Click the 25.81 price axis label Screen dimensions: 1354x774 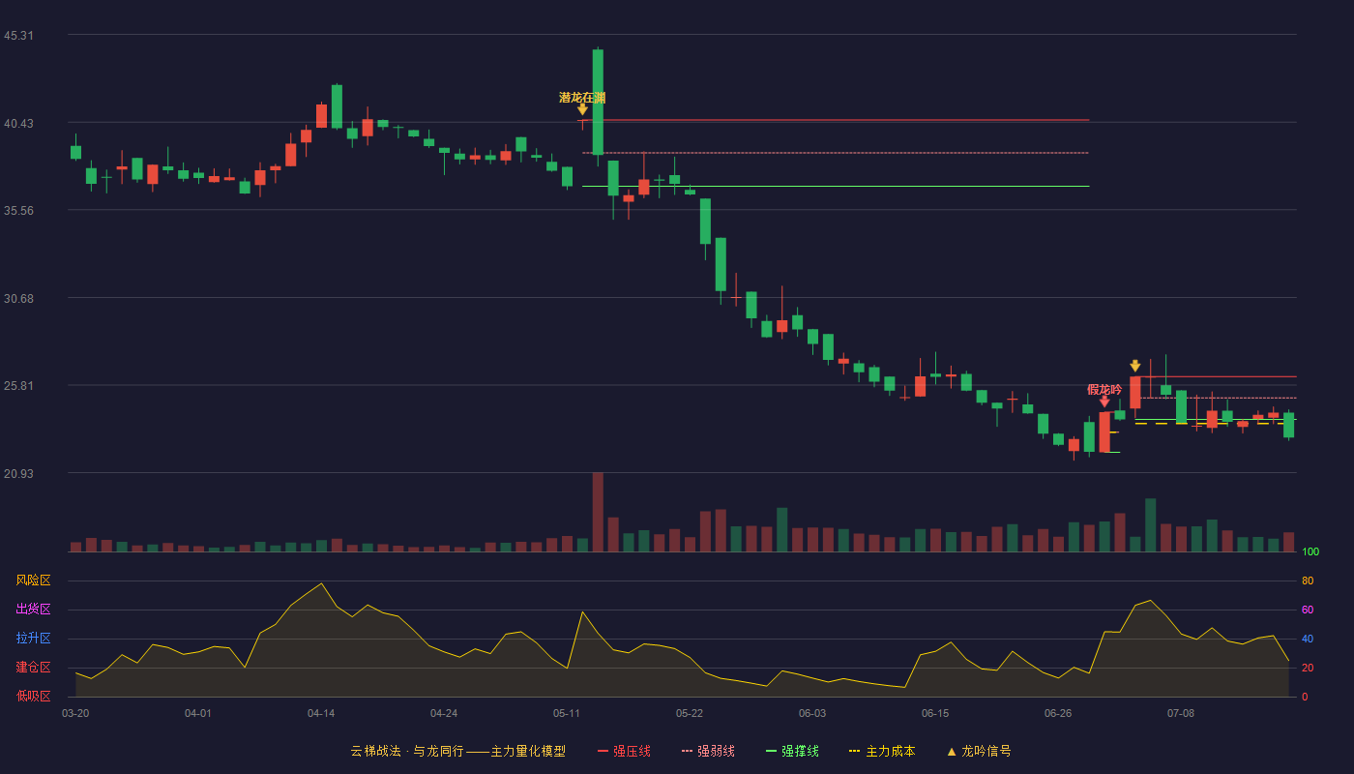click(x=19, y=386)
